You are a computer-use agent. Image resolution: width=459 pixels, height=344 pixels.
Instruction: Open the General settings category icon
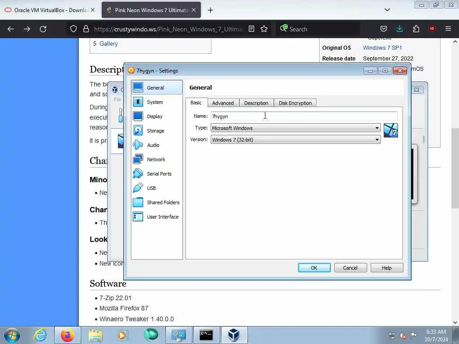tap(138, 87)
